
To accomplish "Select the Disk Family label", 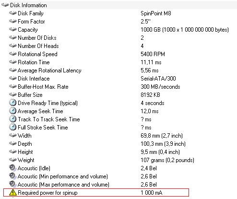I will [31, 13].
